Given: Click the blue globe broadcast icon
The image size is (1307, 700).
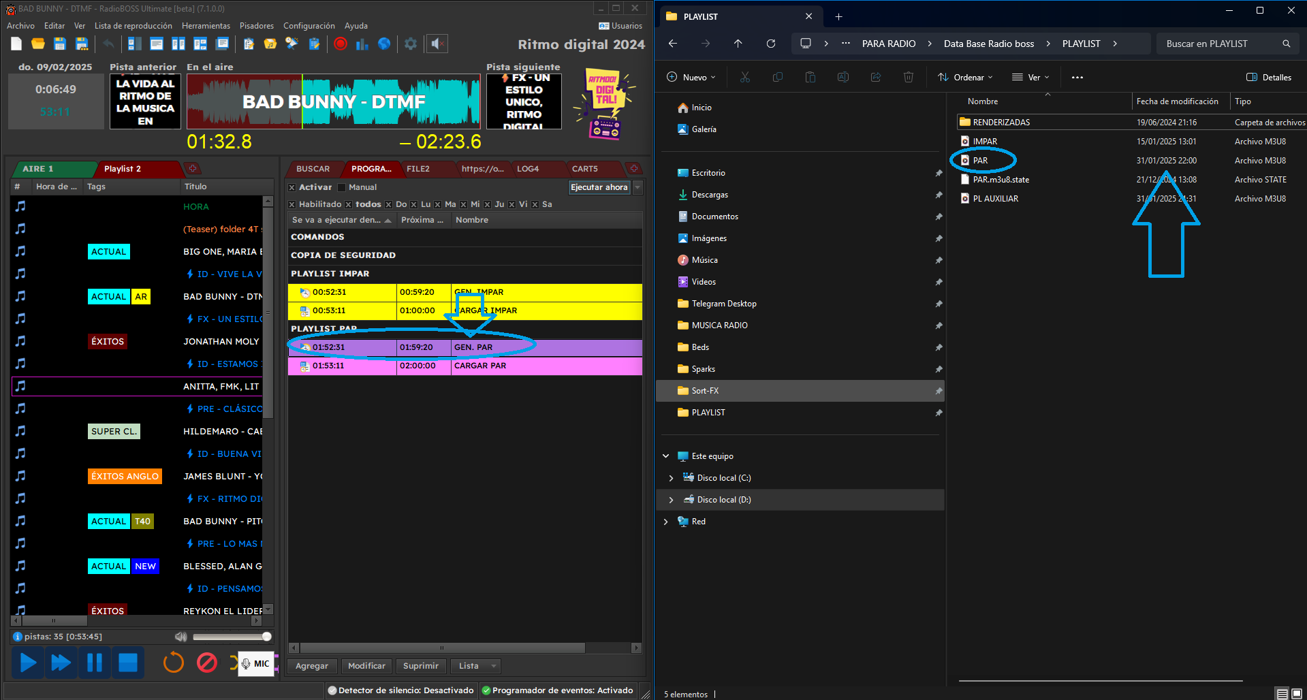Looking at the screenshot, I should point(384,44).
